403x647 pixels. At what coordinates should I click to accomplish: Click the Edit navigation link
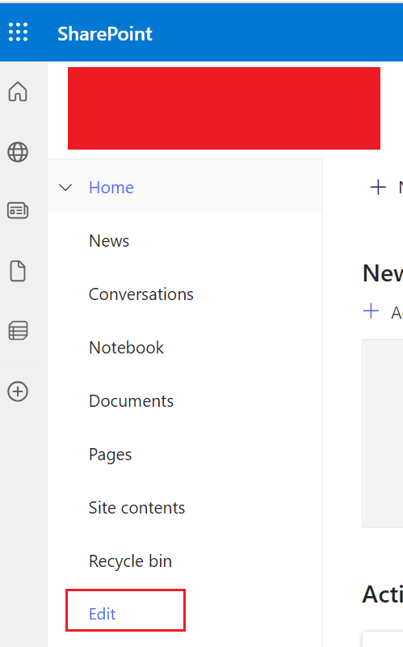103,614
